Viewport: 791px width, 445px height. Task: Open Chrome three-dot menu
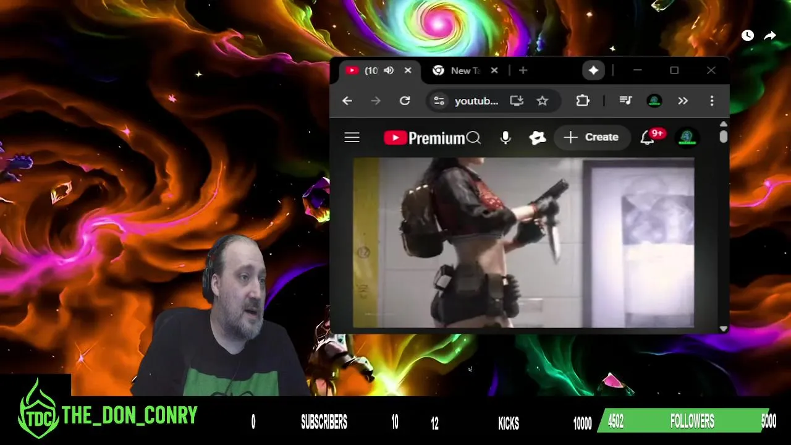pos(712,101)
